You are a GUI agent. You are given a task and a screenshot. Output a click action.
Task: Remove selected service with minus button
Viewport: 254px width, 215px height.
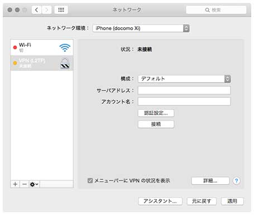pos(25,184)
